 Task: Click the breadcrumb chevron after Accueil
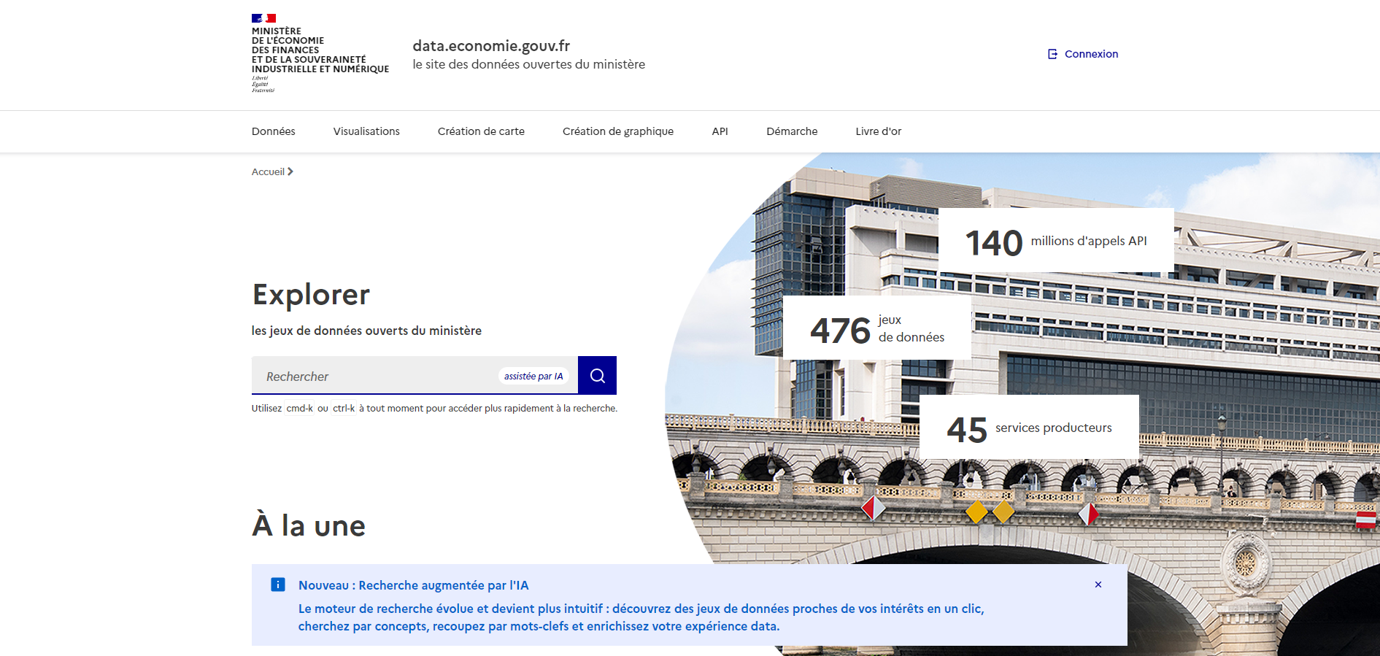click(x=290, y=171)
